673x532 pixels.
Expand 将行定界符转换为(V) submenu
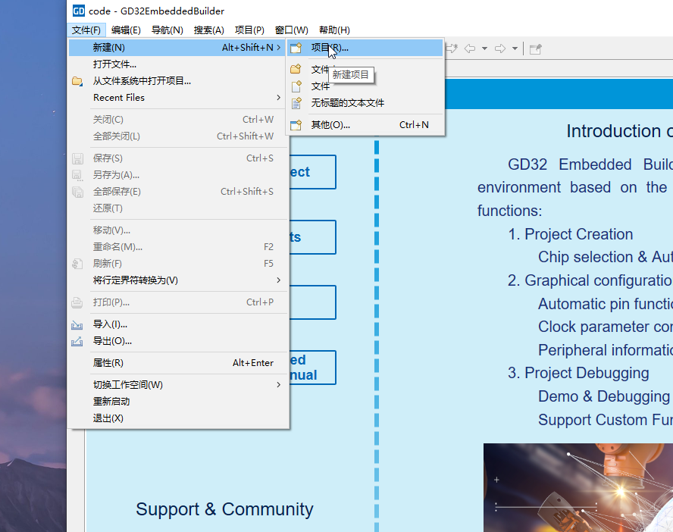point(278,280)
